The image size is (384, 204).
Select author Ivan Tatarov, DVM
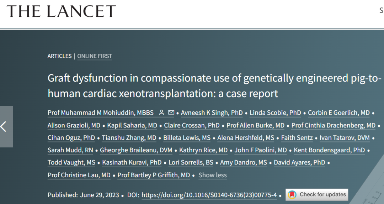click(345, 138)
